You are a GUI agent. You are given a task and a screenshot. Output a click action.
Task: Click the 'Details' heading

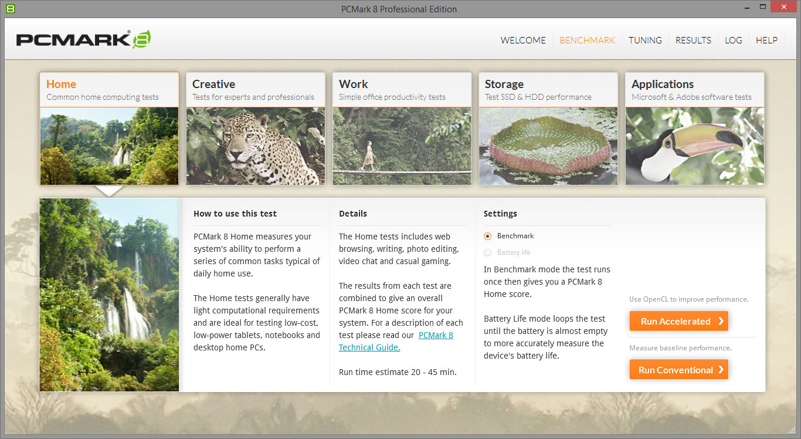pos(353,214)
